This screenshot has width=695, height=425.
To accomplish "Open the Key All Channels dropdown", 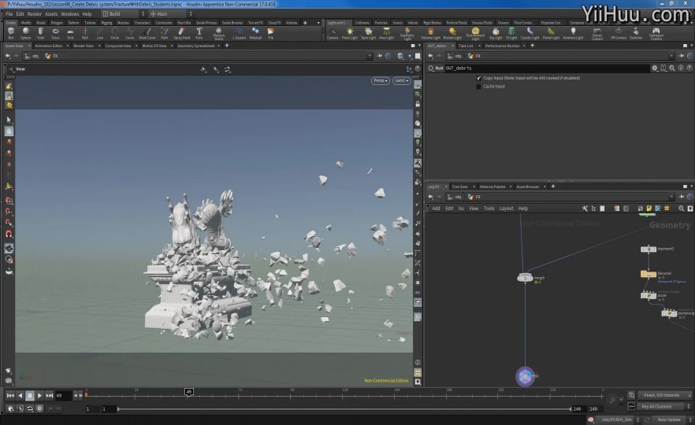I will [x=665, y=406].
